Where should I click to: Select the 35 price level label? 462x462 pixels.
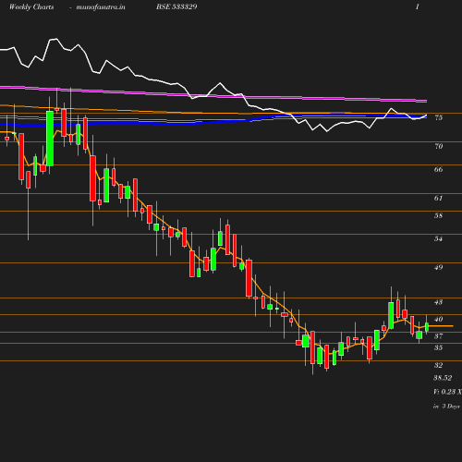point(439,347)
